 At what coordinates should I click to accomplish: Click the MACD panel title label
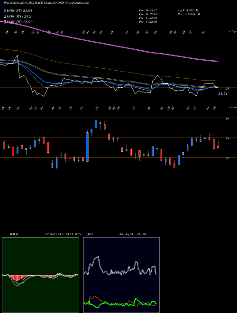[x=14, y=234]
